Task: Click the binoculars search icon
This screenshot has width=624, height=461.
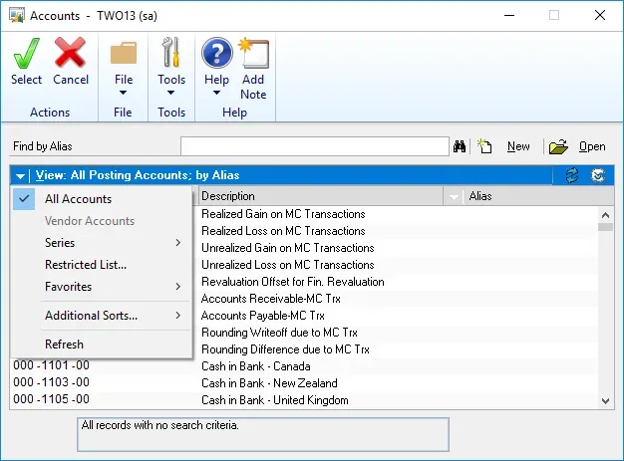Action: (461, 146)
